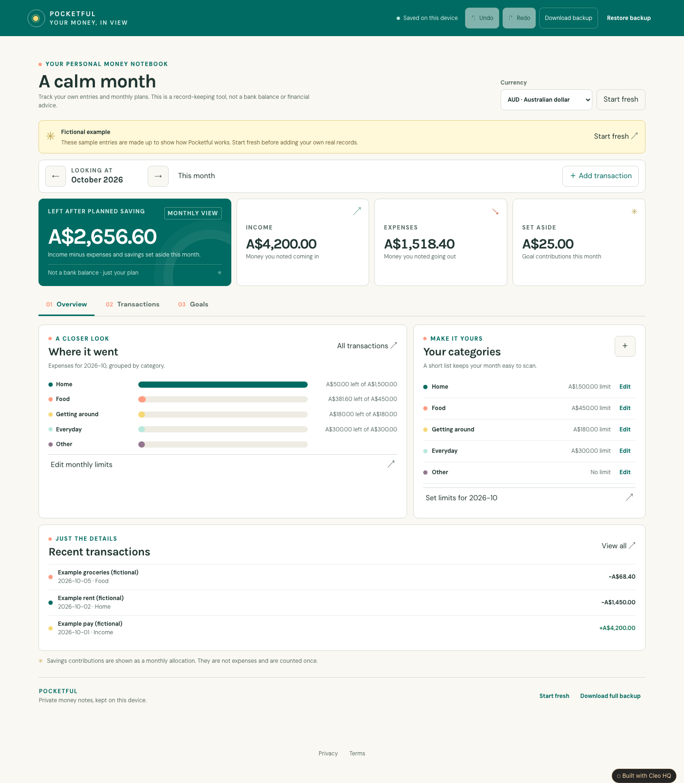Open the All transactions link
The image size is (684, 783).
pyautogui.click(x=367, y=346)
